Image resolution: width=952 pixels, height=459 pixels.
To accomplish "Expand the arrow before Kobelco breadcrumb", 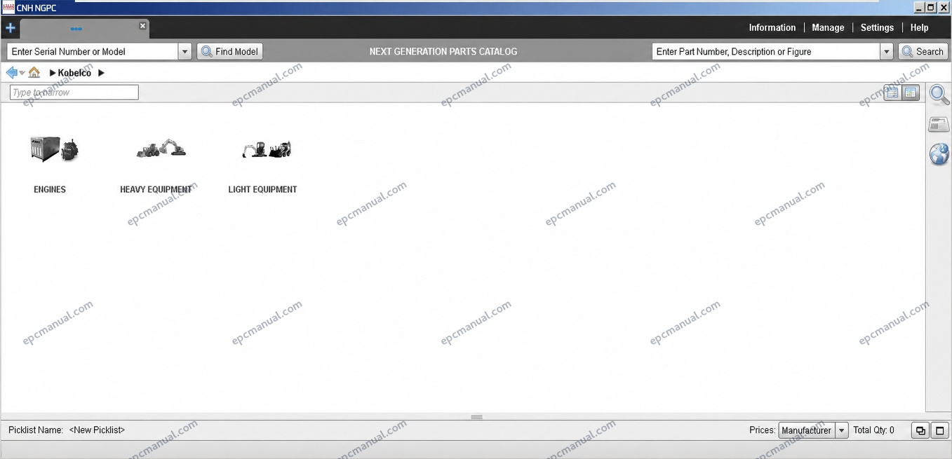I will (53, 73).
